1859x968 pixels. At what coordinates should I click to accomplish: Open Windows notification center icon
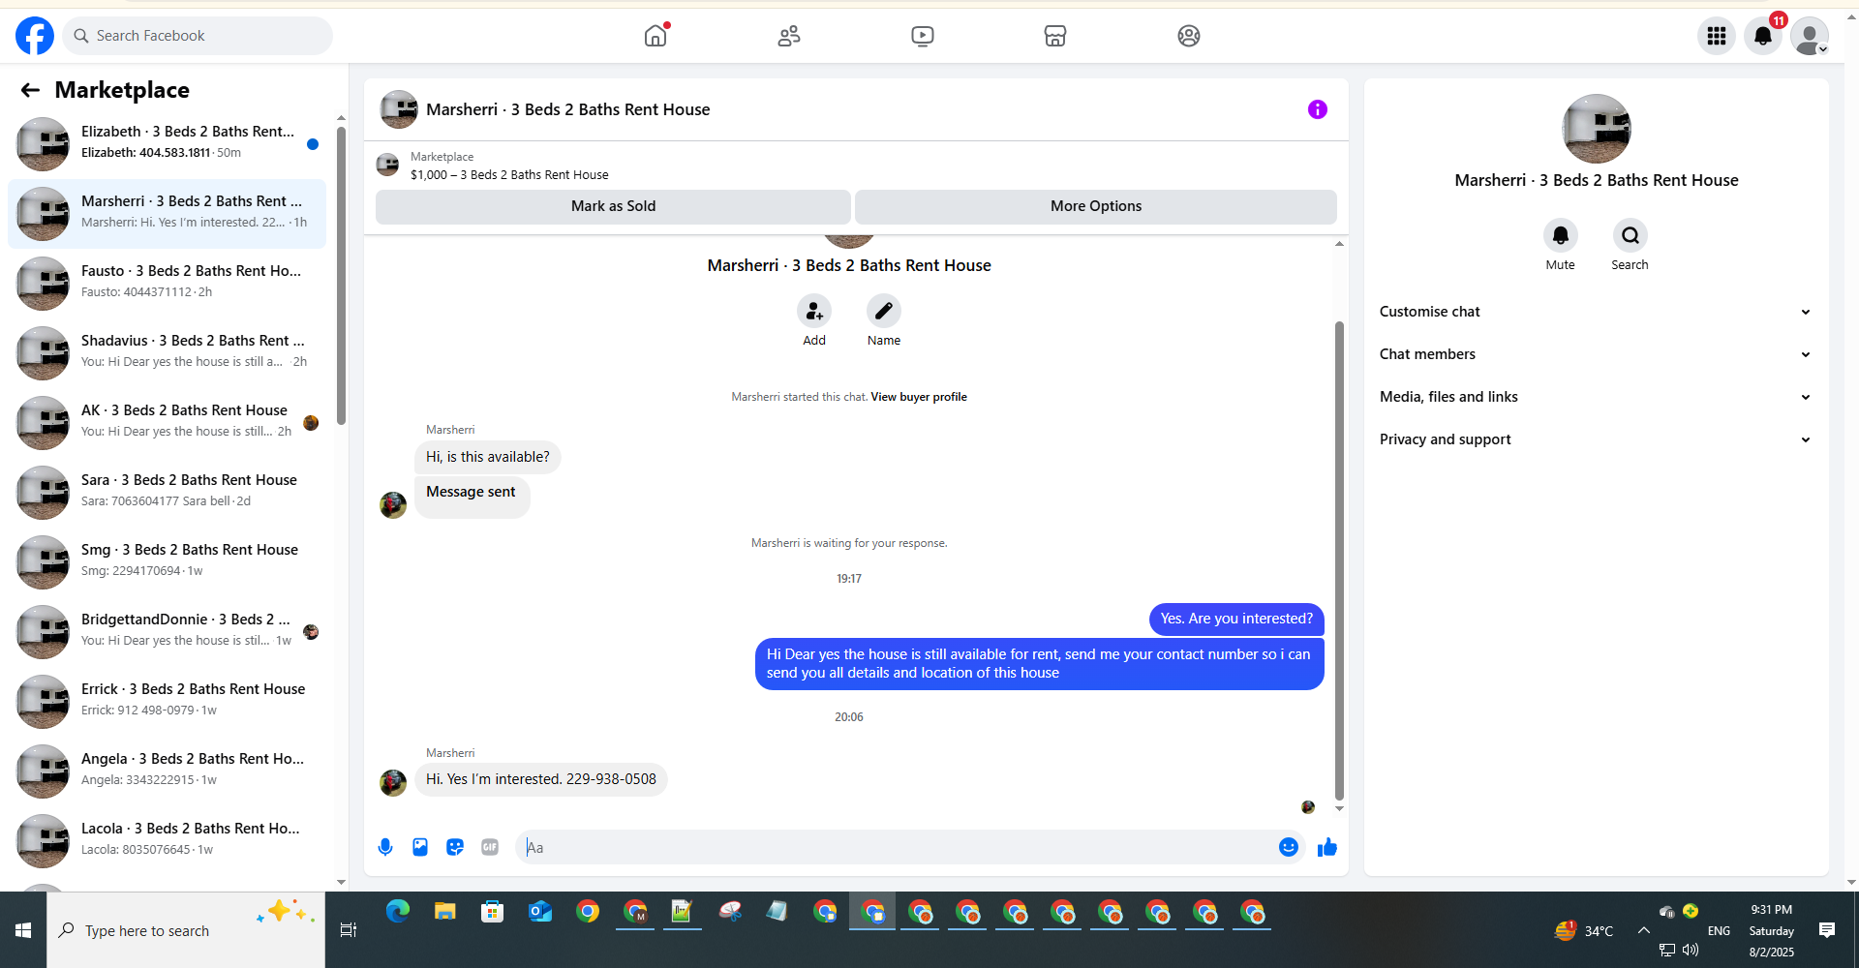click(x=1827, y=930)
